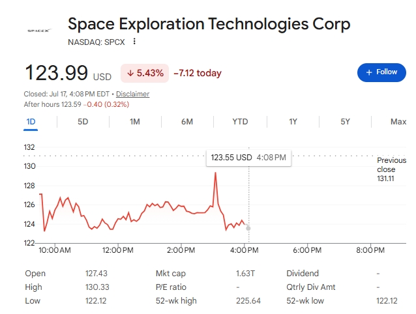Screen dimensions: 416x314
Task: Select the 1D chart range tab
Action: (x=31, y=122)
